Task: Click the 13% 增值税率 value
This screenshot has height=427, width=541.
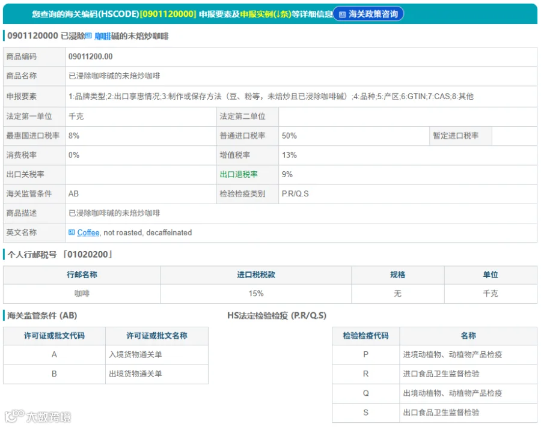Action: click(289, 155)
